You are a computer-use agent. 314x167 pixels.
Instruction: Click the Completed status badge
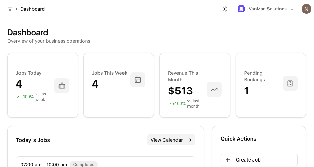84,164
